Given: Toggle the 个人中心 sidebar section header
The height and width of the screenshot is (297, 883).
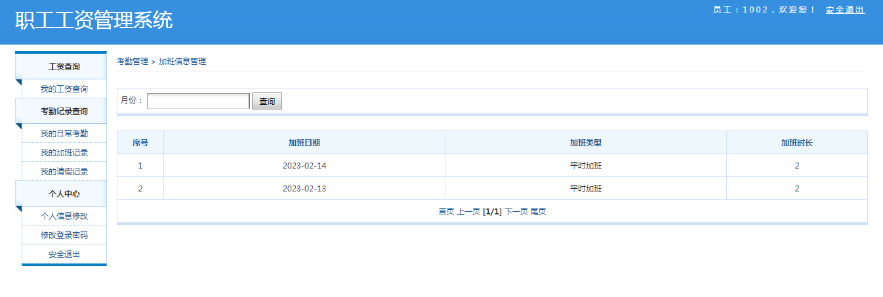Looking at the screenshot, I should tap(64, 194).
